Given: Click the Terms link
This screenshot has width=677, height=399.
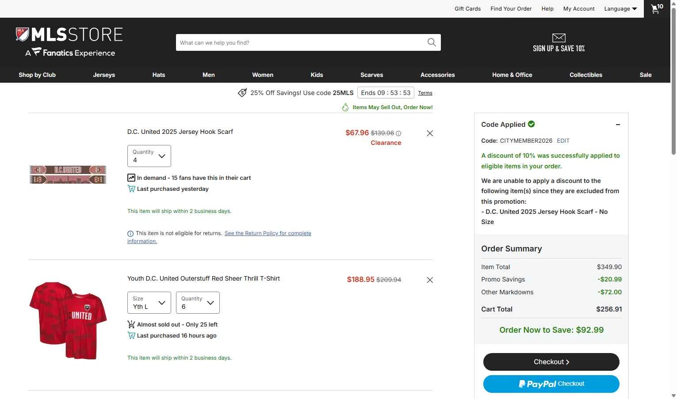Looking at the screenshot, I should [425, 93].
